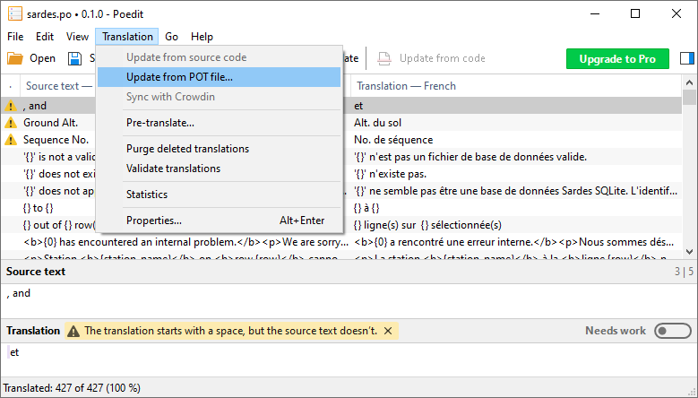The width and height of the screenshot is (698, 398).
Task: Open the folder icon in toolbar
Action: point(14,58)
